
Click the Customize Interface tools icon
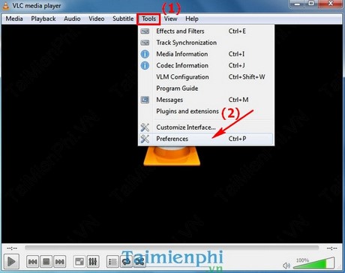coord(145,127)
